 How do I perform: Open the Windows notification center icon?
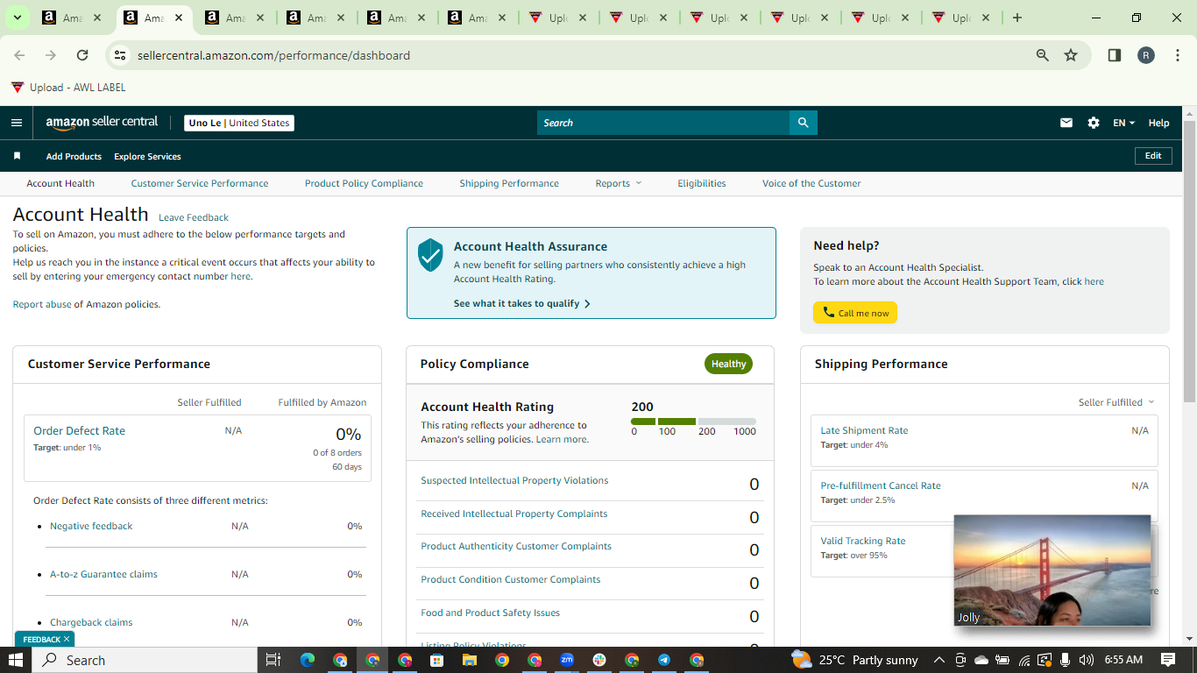[x=1168, y=660]
